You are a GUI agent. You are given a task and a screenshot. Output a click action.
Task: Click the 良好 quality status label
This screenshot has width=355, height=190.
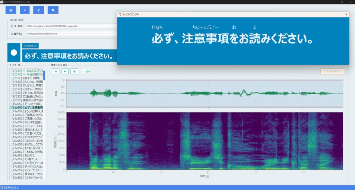(x=86, y=72)
